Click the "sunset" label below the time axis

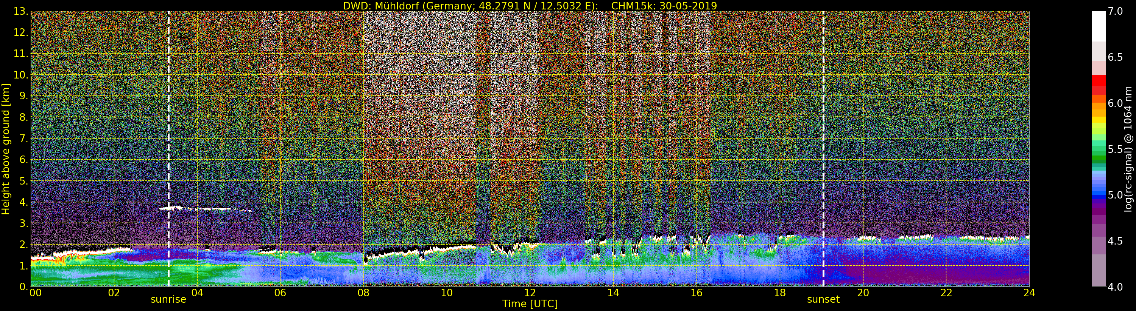pos(823,300)
